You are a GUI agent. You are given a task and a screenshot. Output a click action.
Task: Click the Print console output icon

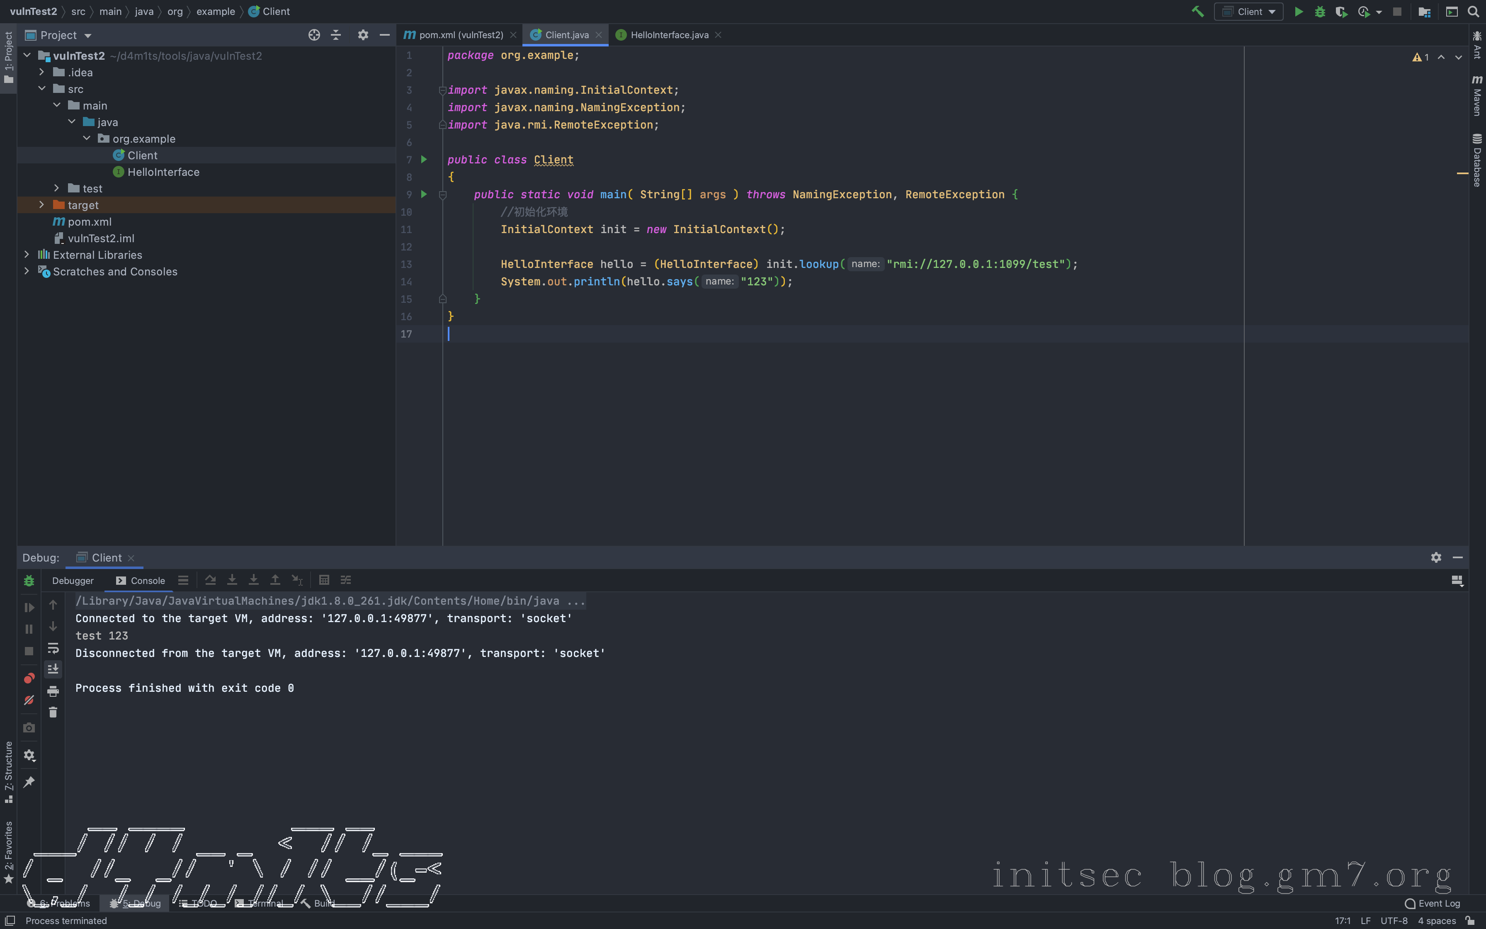pyautogui.click(x=53, y=691)
